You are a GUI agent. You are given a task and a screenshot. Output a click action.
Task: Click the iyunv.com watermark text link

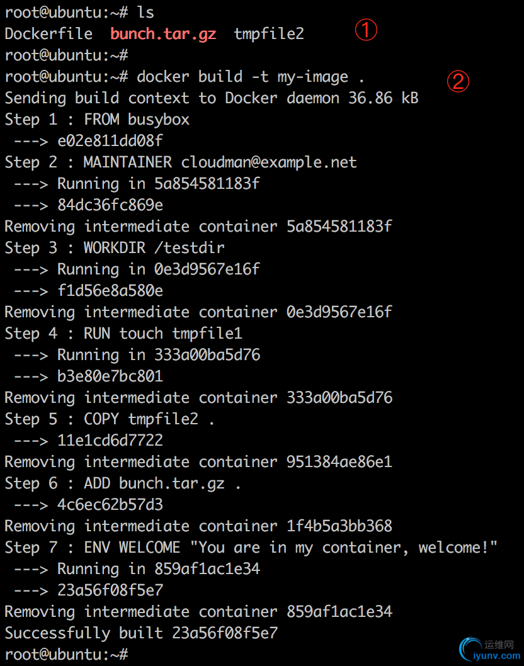[496, 656]
